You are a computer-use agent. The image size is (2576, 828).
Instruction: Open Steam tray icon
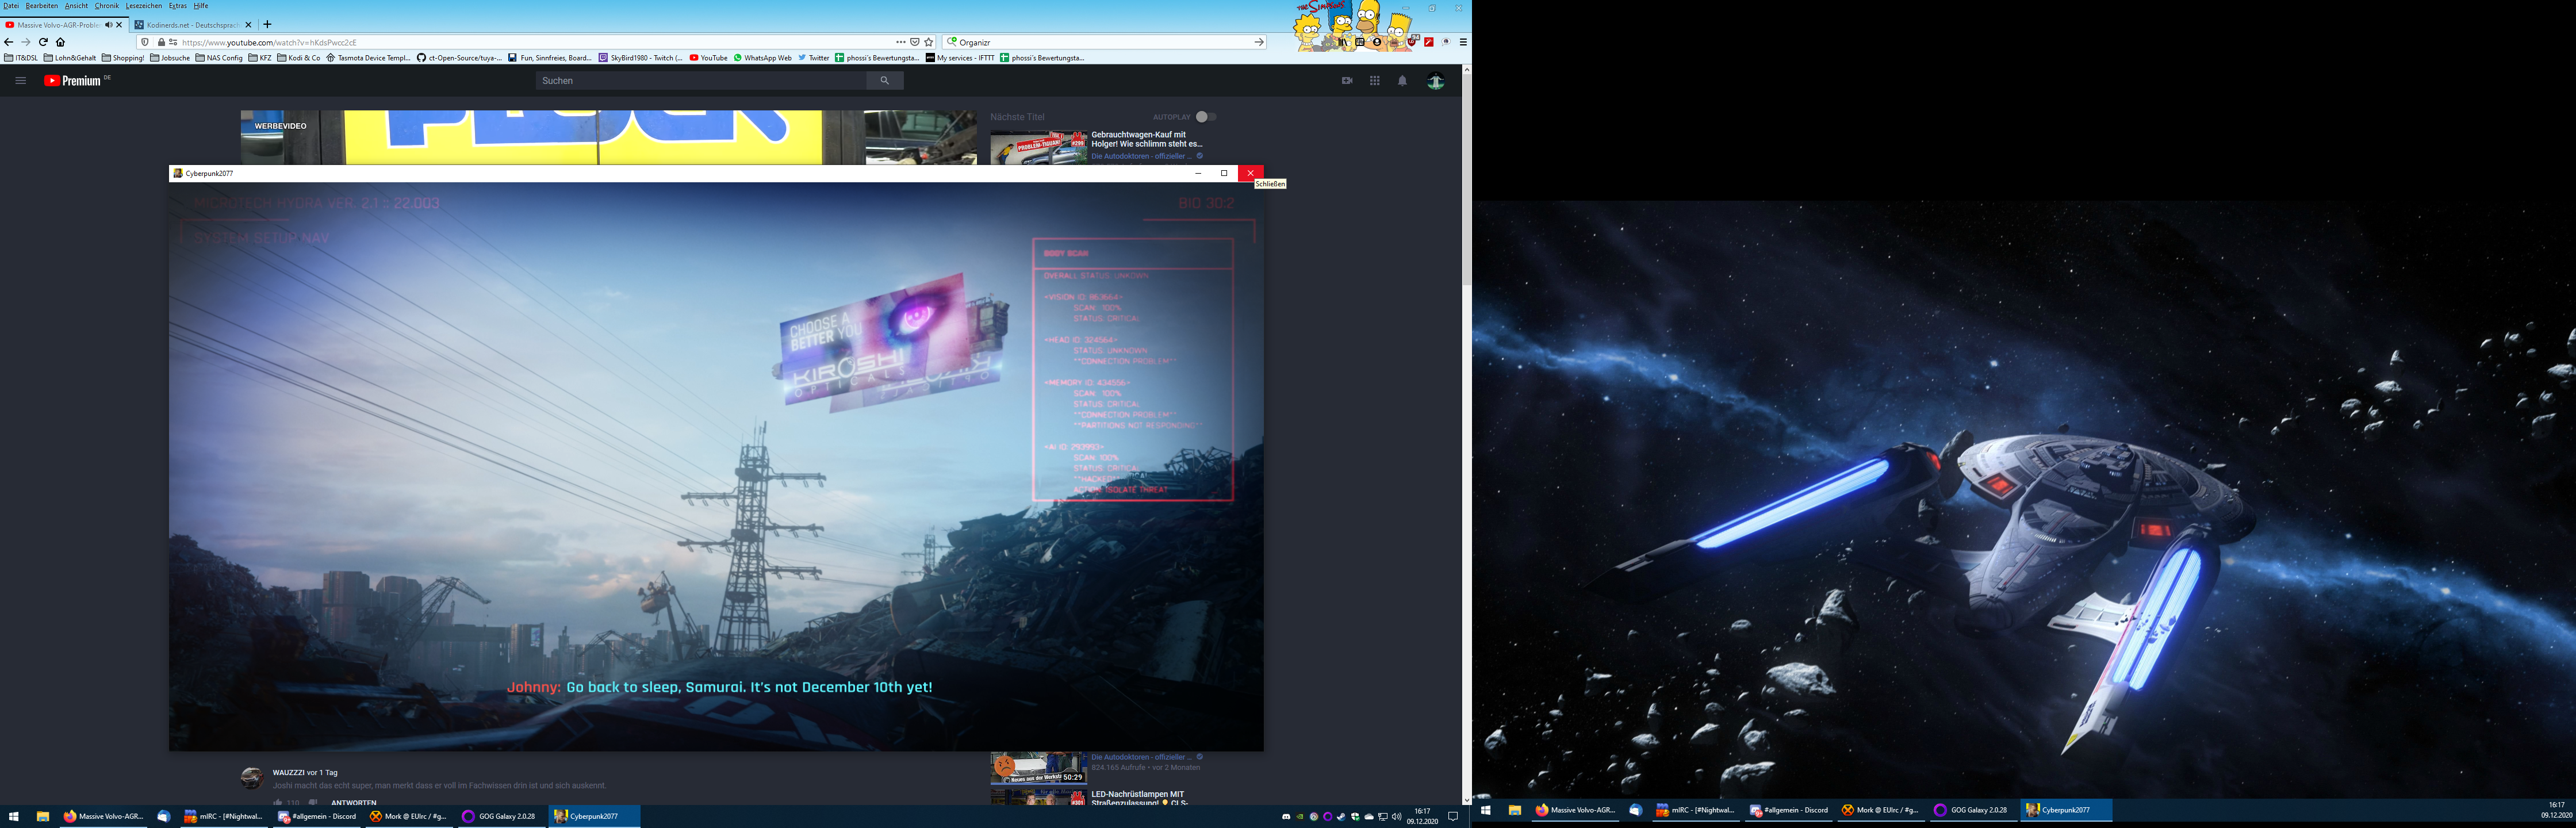(x=1341, y=817)
